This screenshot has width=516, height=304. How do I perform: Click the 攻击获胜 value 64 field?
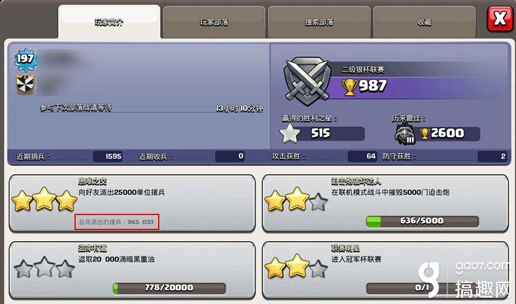point(363,156)
